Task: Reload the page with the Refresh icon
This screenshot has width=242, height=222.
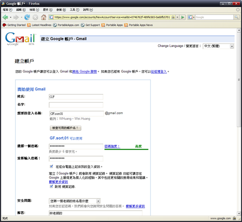Action: coord(27,17)
